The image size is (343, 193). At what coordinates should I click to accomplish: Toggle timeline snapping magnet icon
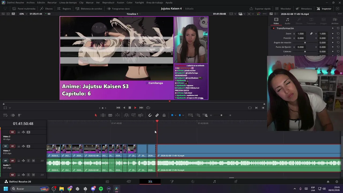pos(150,115)
